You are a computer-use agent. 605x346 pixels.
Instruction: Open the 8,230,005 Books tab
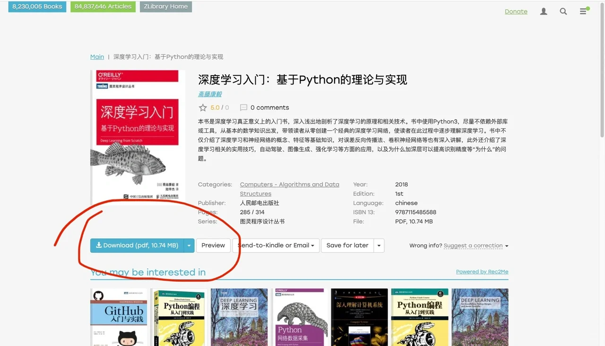[37, 7]
